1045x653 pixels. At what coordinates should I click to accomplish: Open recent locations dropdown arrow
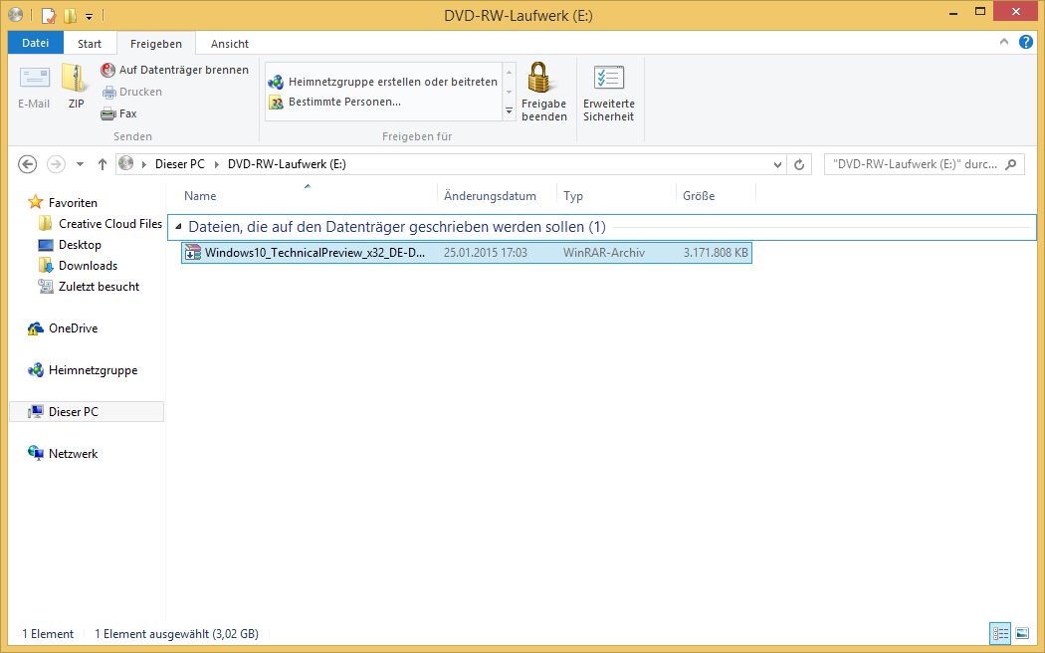(x=80, y=164)
